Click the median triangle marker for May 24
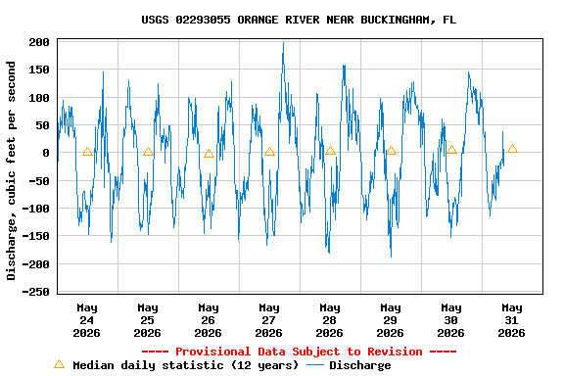The image size is (564, 376). click(x=87, y=152)
